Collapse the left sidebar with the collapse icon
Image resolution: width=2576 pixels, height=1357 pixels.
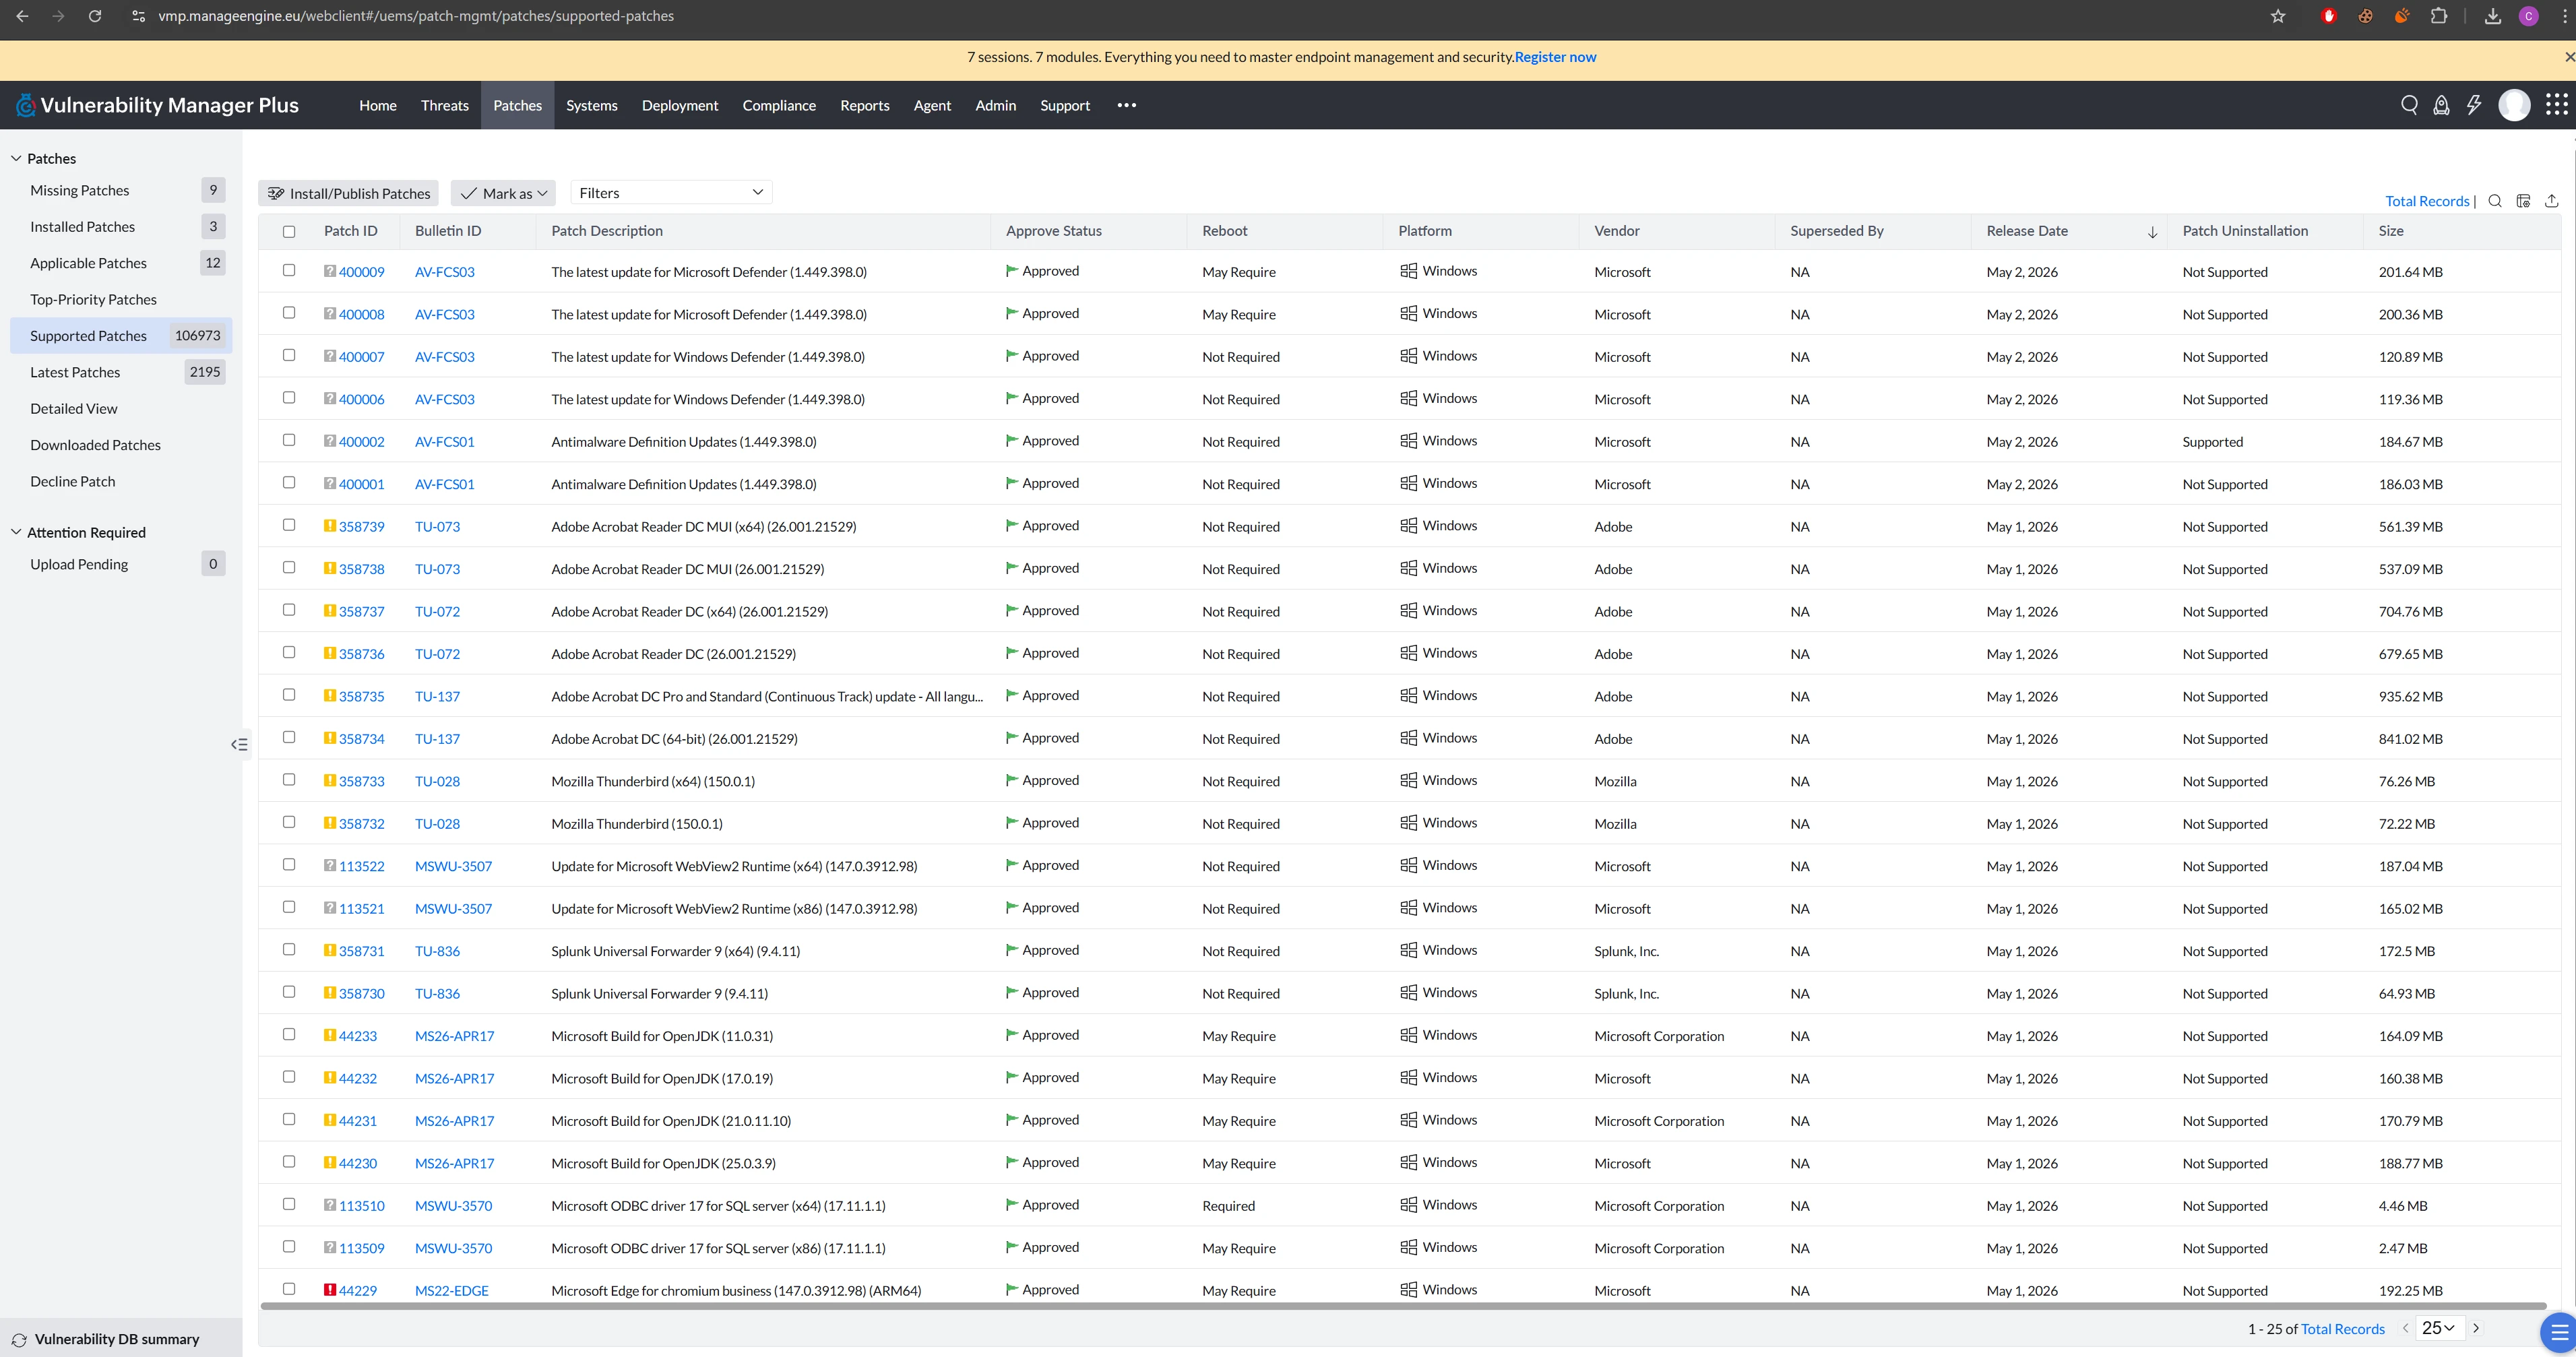click(239, 744)
